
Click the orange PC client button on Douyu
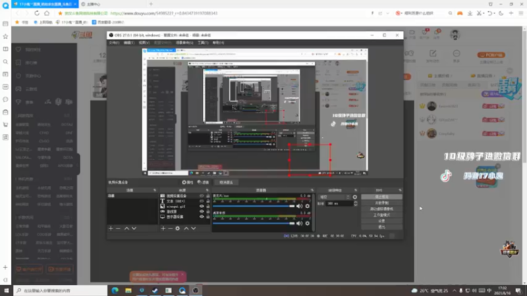point(491,55)
